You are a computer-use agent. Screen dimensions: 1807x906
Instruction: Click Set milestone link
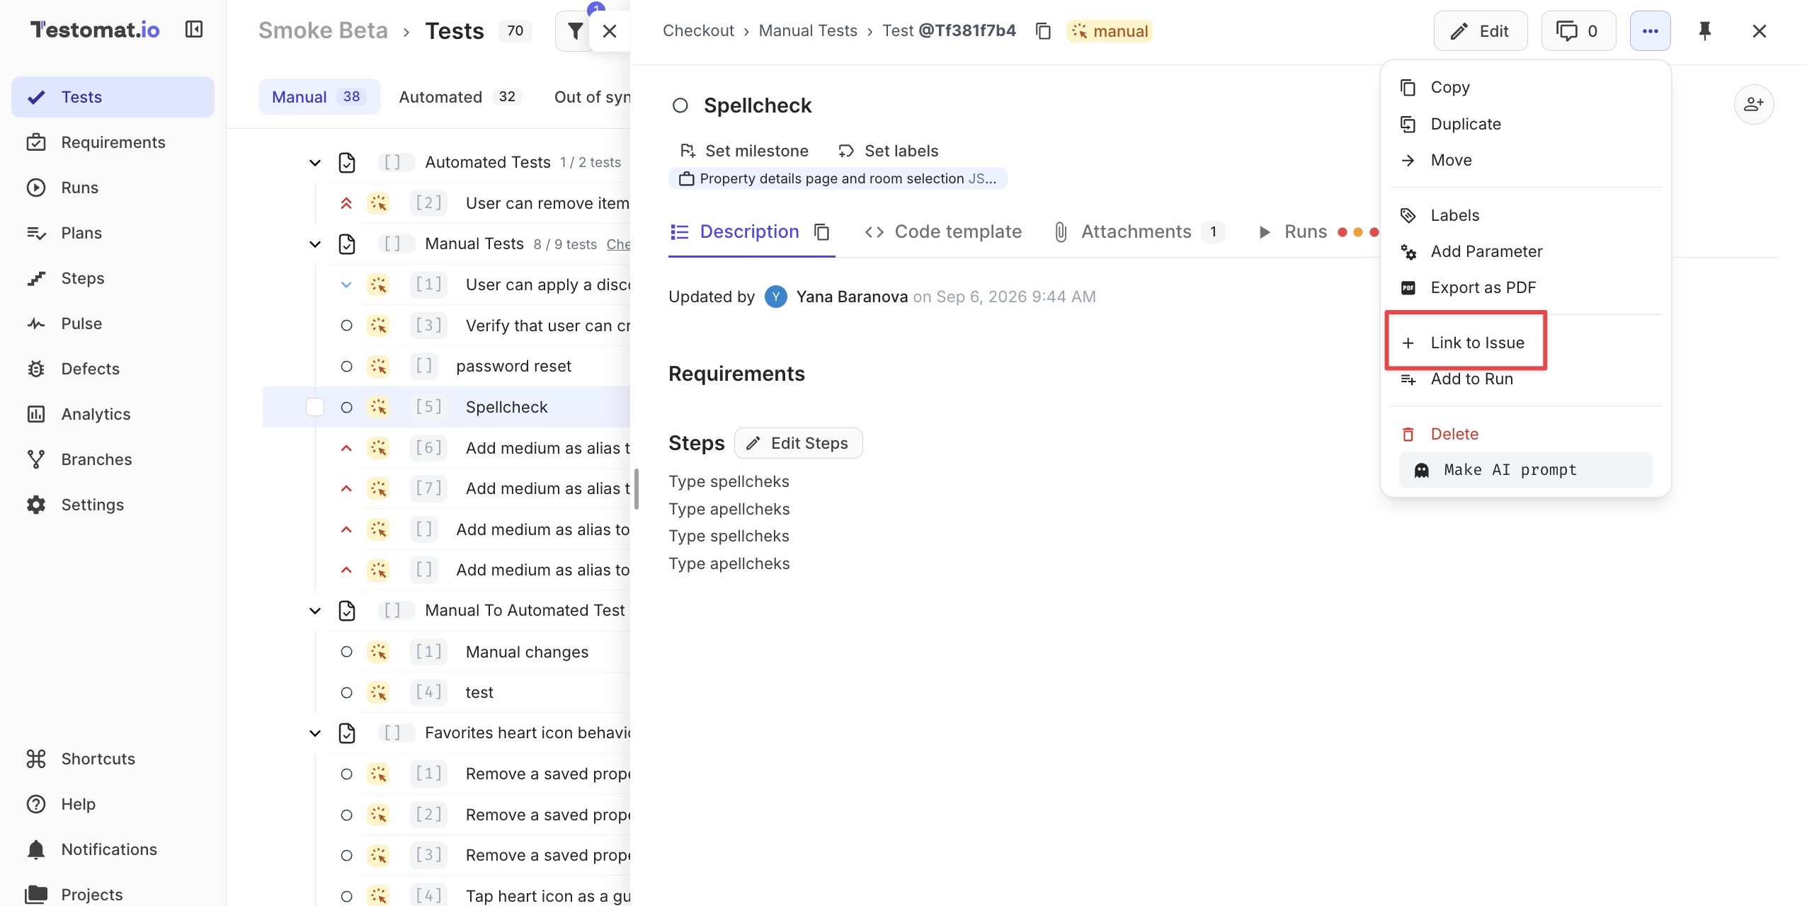(744, 151)
